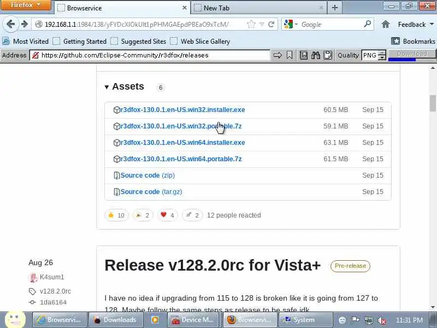
Task: Click the insecure lock icon in the Address bar
Action: click(x=36, y=55)
